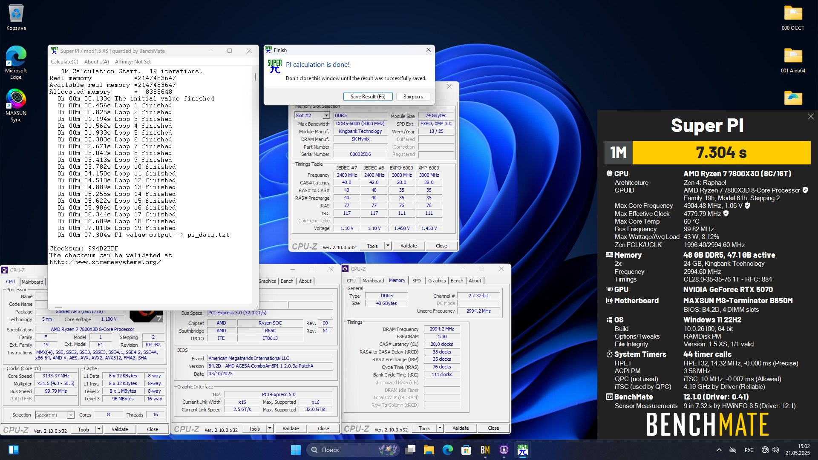Select Graphics tab in Memory CPU-Z window
Screen dimensions: 818x460
[437, 281]
